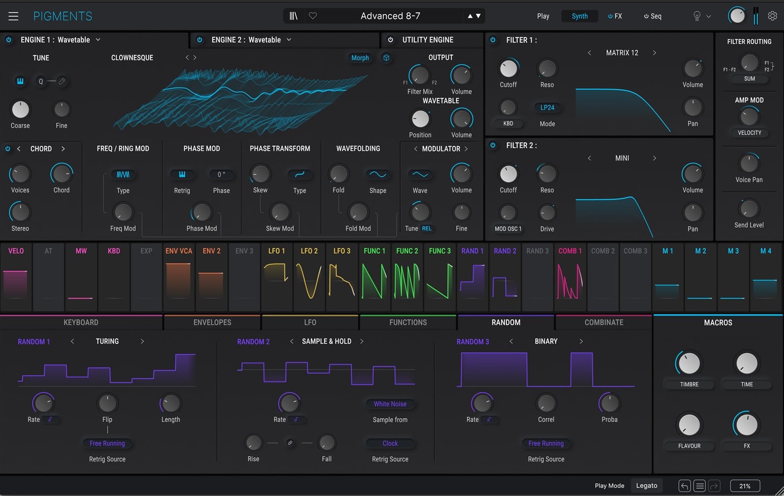Click the Modulator Wave shape icon

point(420,174)
